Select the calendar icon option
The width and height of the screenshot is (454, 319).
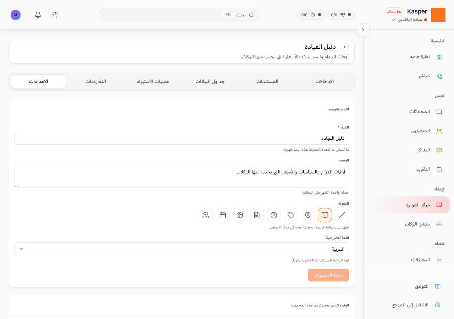[x=223, y=215]
